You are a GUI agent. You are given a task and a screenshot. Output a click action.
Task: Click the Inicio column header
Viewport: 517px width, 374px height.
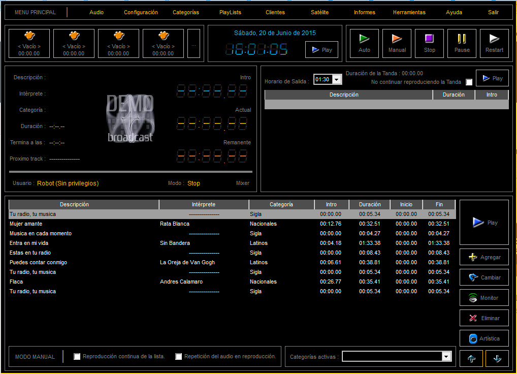pos(406,204)
